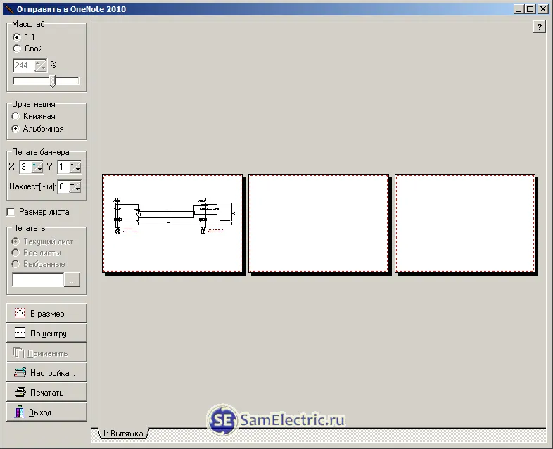Screen dimensions: 553x449
Task: Click the selected sheets text field
Action: [38, 279]
